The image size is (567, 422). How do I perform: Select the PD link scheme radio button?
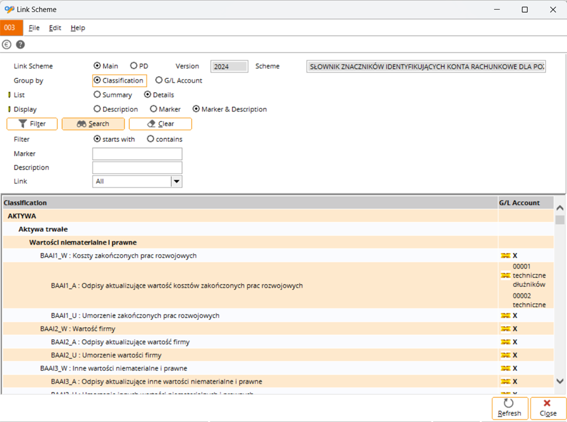(133, 66)
